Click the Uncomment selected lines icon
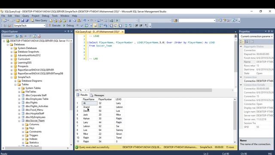 (x=130, y=26)
